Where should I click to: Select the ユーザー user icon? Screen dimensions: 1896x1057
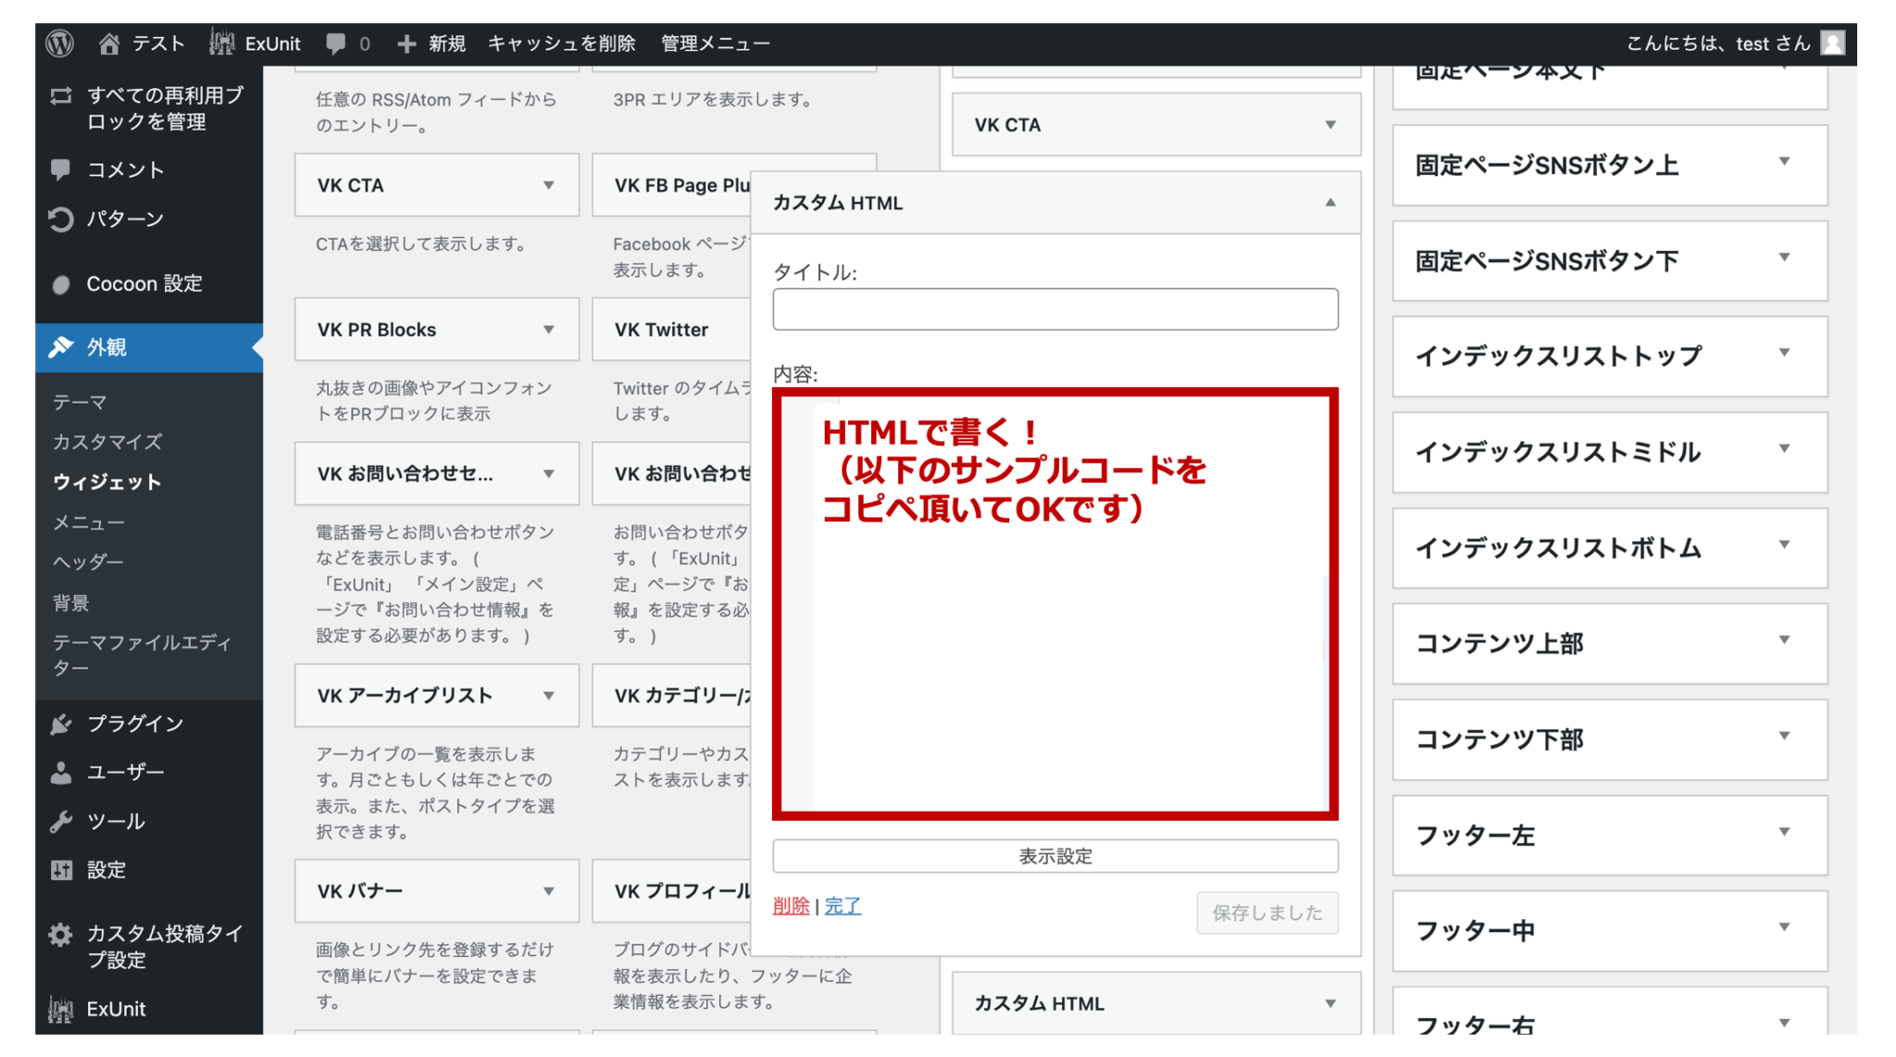(x=59, y=772)
